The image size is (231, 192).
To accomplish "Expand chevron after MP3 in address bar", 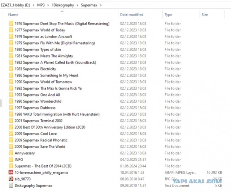I will pyautogui.click(x=48, y=5).
